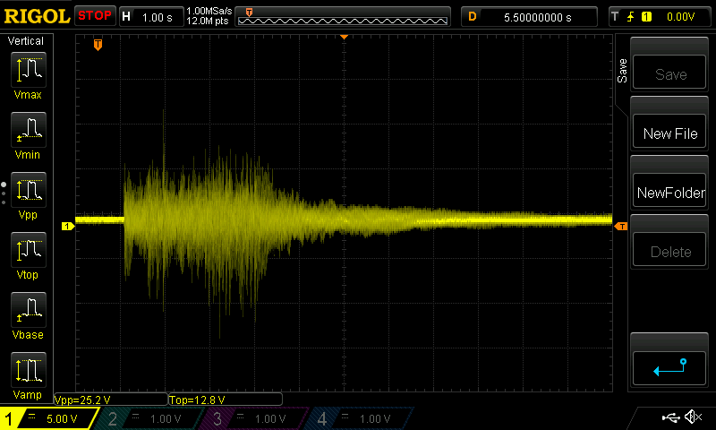Click the H horizontal timebase label
This screenshot has height=430, width=716.
pos(126,17)
